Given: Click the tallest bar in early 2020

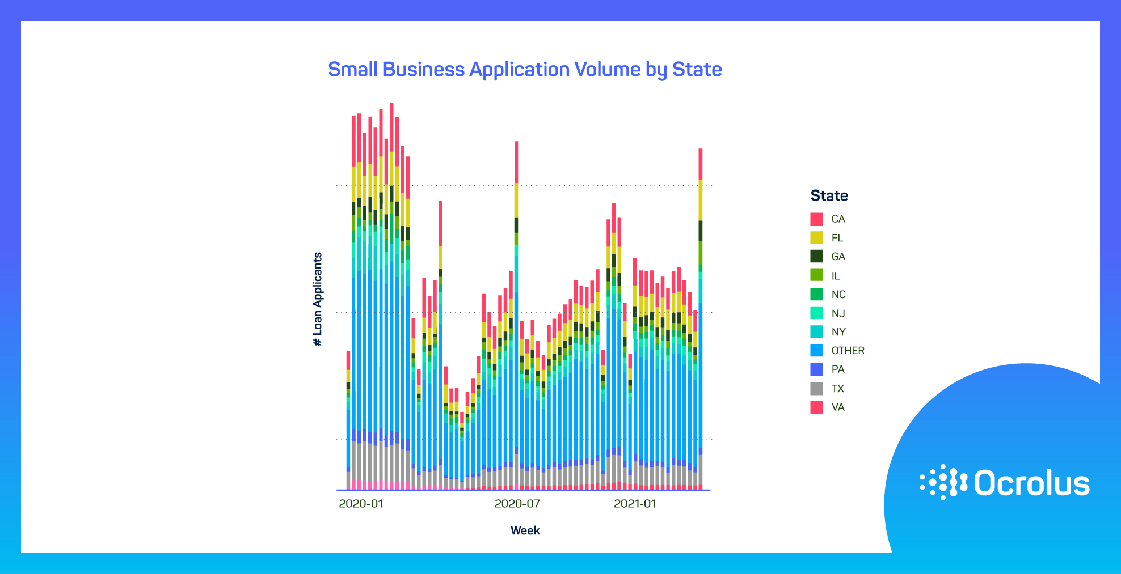Looking at the screenshot, I should pyautogui.click(x=391, y=296).
